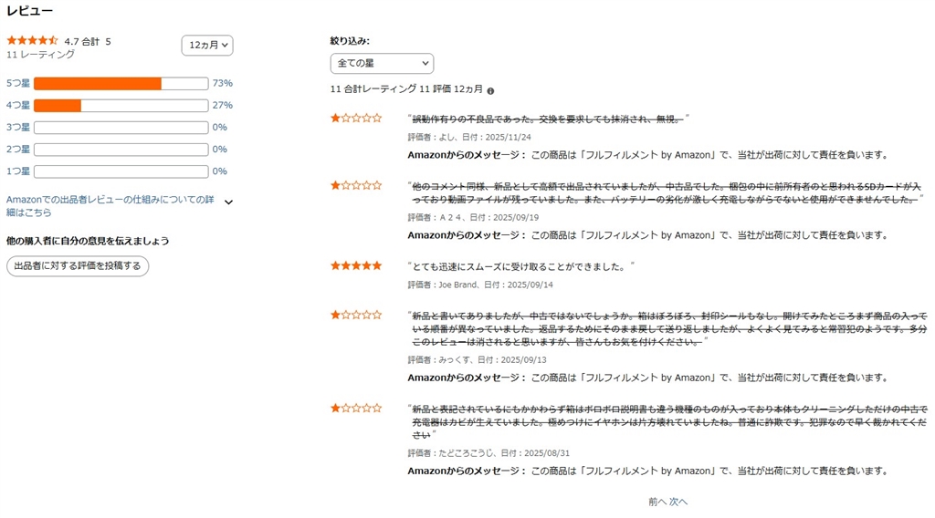The height and width of the screenshot is (518, 935).
Task: Select the 3つ星 rating row
Action: click(x=18, y=128)
